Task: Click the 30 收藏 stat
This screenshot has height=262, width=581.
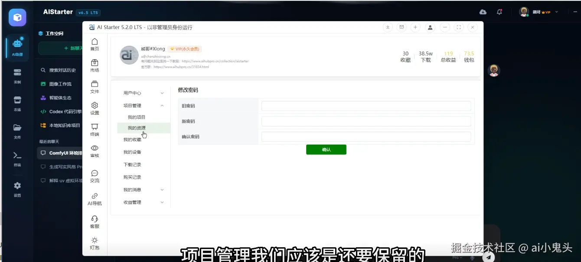Action: point(405,57)
